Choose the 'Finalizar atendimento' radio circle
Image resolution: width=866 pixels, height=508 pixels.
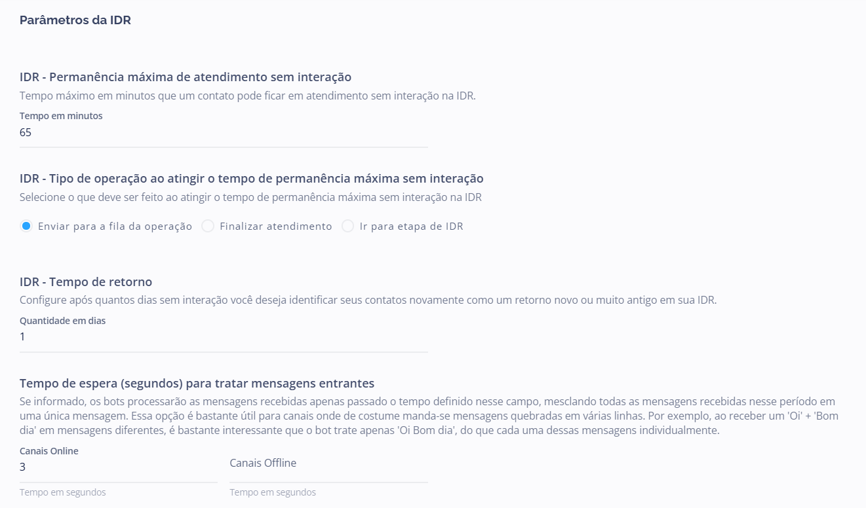(x=208, y=226)
